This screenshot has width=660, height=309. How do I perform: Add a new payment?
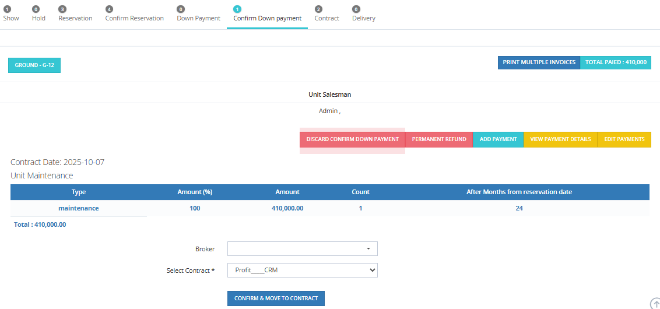pos(498,140)
